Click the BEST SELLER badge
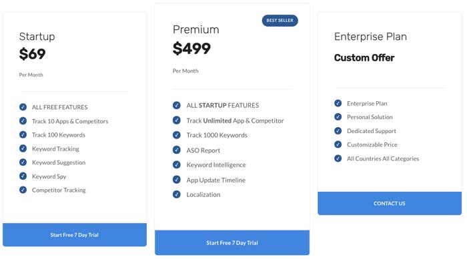 pyautogui.click(x=280, y=21)
